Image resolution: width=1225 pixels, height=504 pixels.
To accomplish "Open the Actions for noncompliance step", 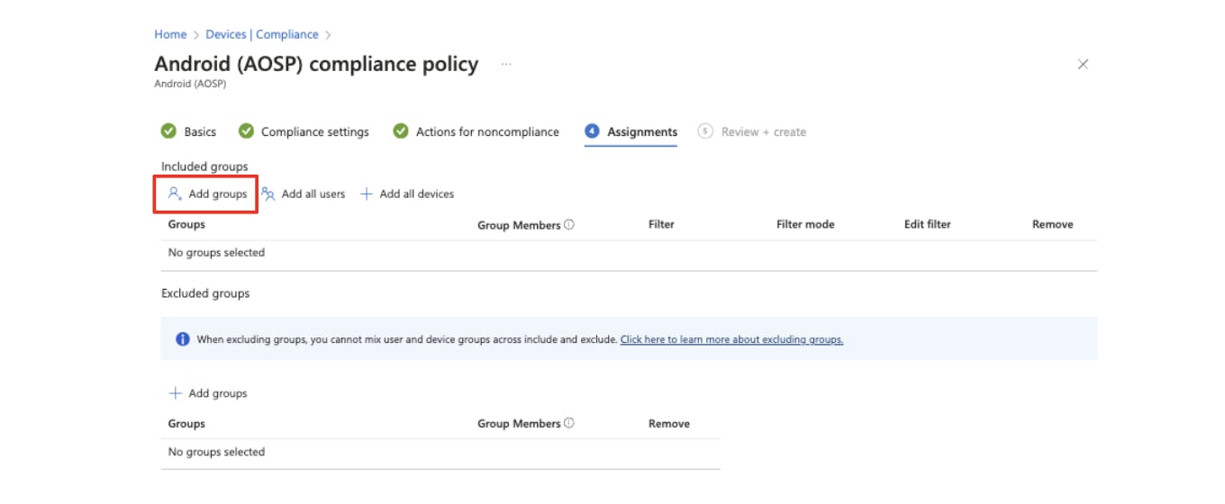I will click(486, 132).
